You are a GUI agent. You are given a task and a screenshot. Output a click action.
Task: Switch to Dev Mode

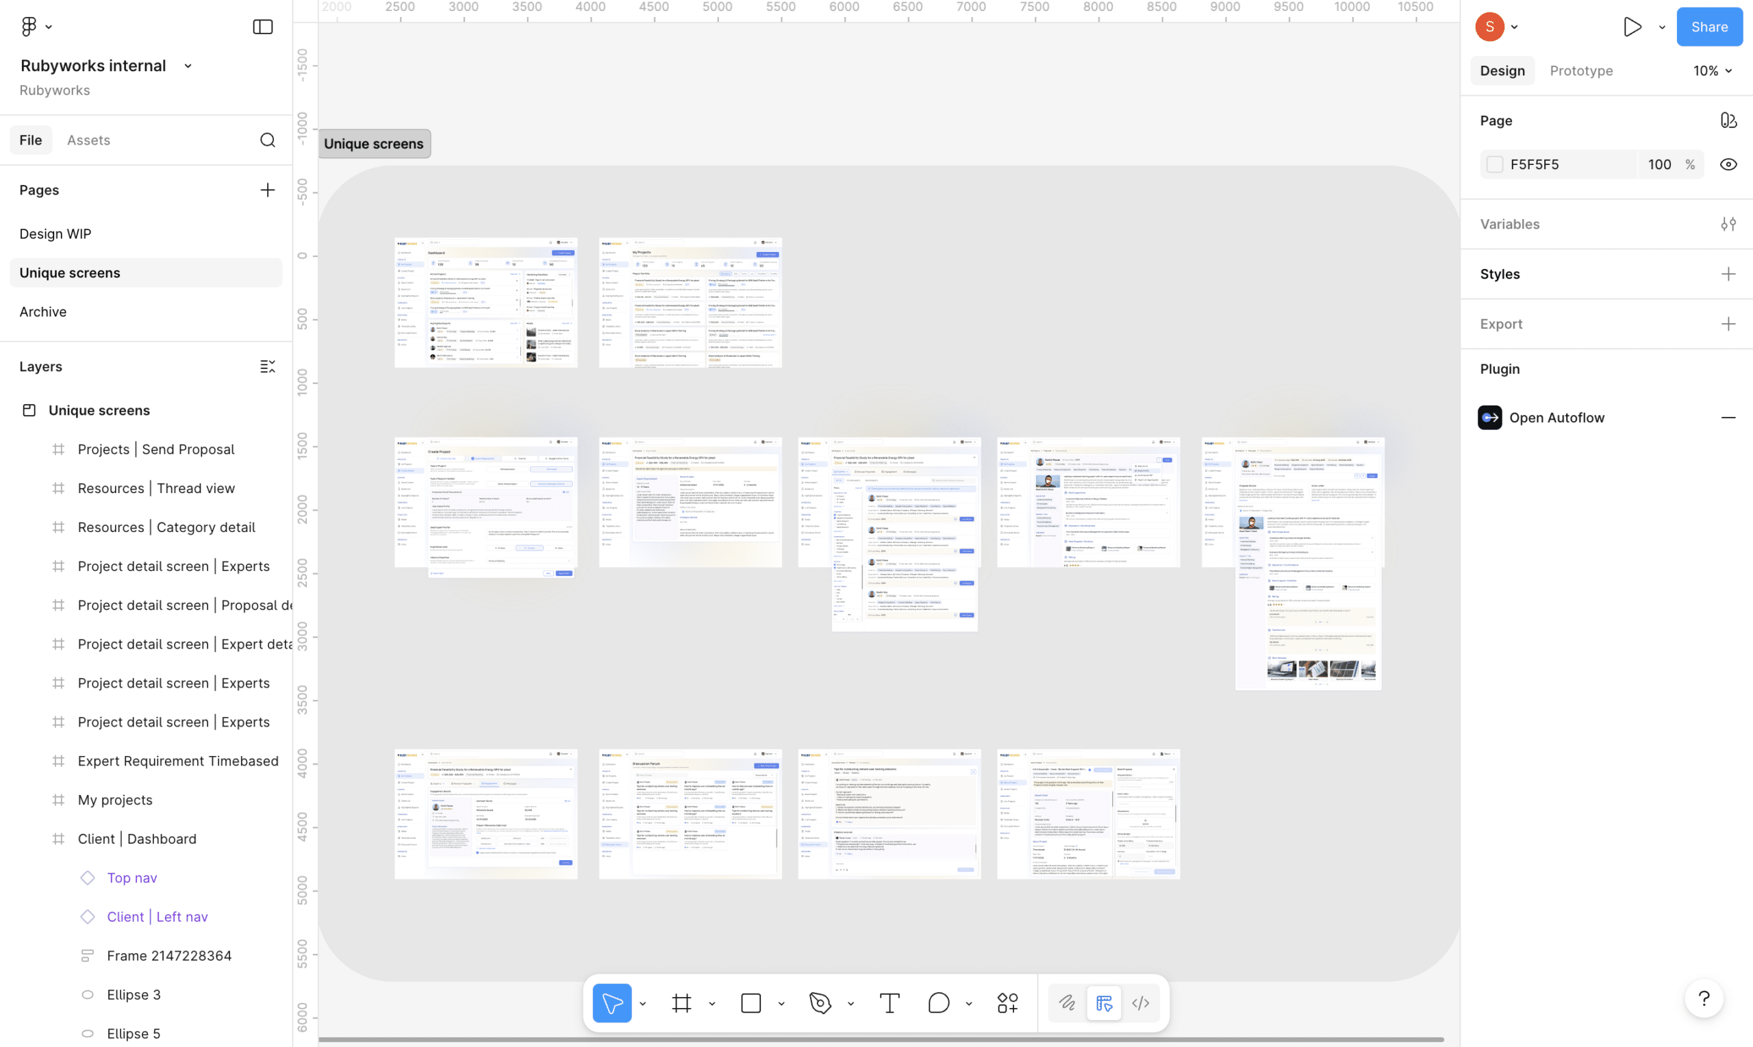[x=1141, y=1002]
